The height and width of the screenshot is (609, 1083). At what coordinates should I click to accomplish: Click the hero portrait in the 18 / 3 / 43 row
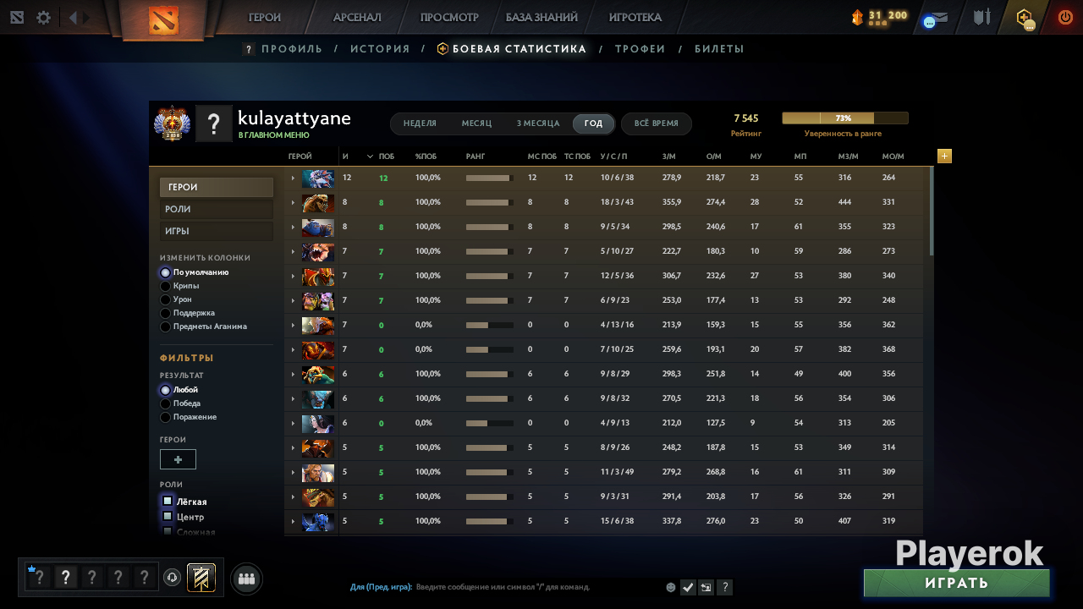318,203
